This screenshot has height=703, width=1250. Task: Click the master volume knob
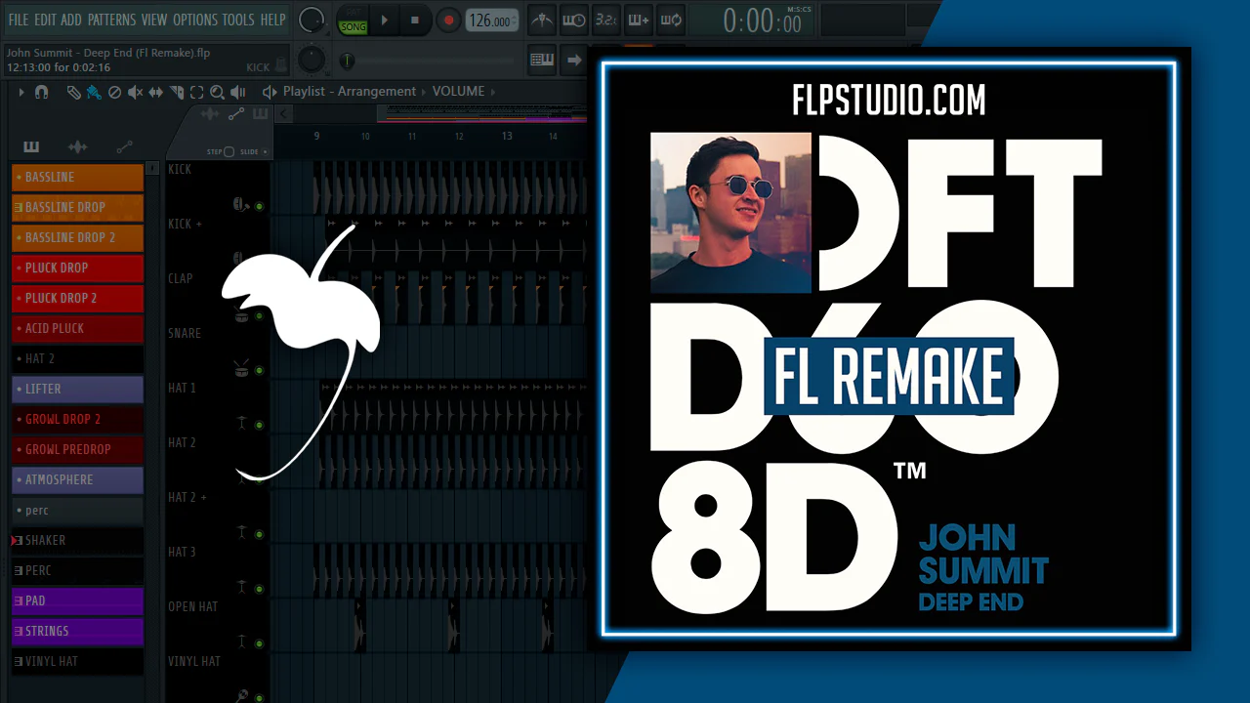(x=312, y=20)
